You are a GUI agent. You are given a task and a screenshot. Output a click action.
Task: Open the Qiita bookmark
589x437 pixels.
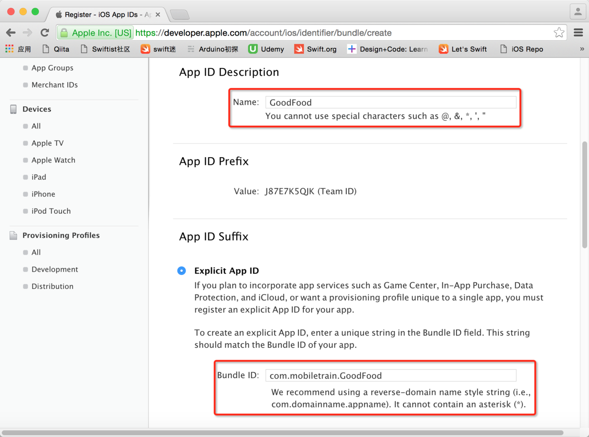click(56, 49)
